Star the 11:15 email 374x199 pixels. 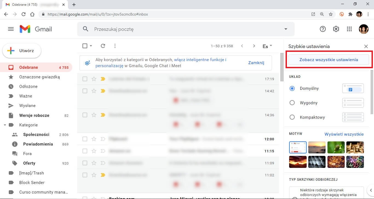[x=94, y=151]
